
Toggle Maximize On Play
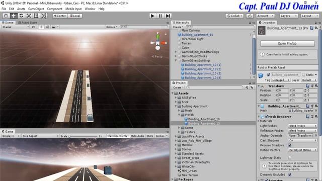118,136
